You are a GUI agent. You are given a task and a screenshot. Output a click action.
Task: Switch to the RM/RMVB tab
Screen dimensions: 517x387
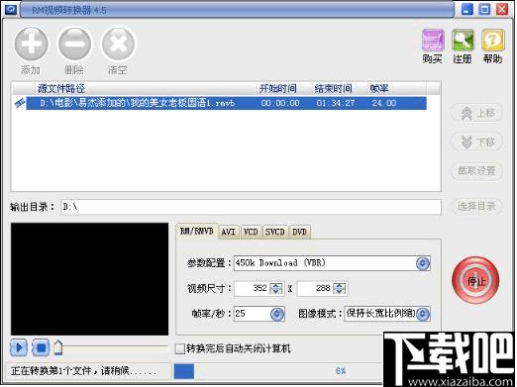pyautogui.click(x=197, y=231)
